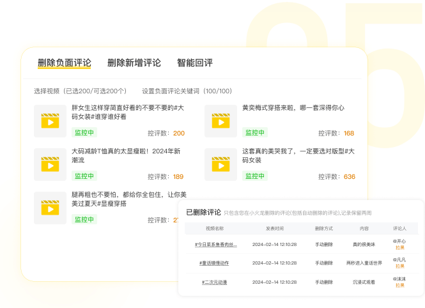Click 监控中 badge on 黄奕梅式穿搭 video
The height and width of the screenshot is (308, 425).
point(255,132)
